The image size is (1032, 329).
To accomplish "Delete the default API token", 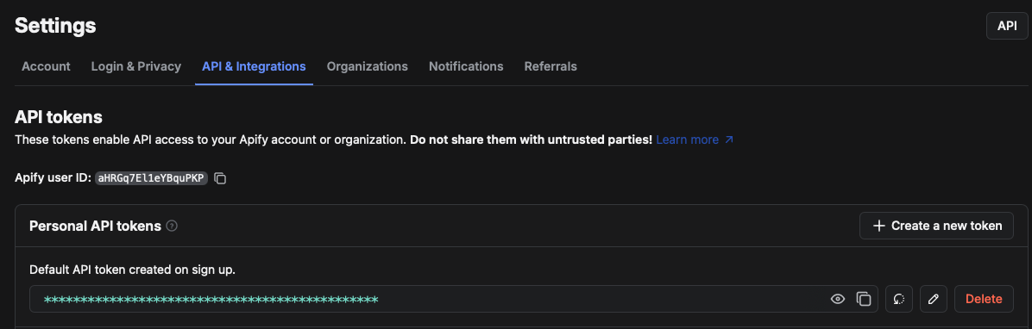I will pos(984,299).
